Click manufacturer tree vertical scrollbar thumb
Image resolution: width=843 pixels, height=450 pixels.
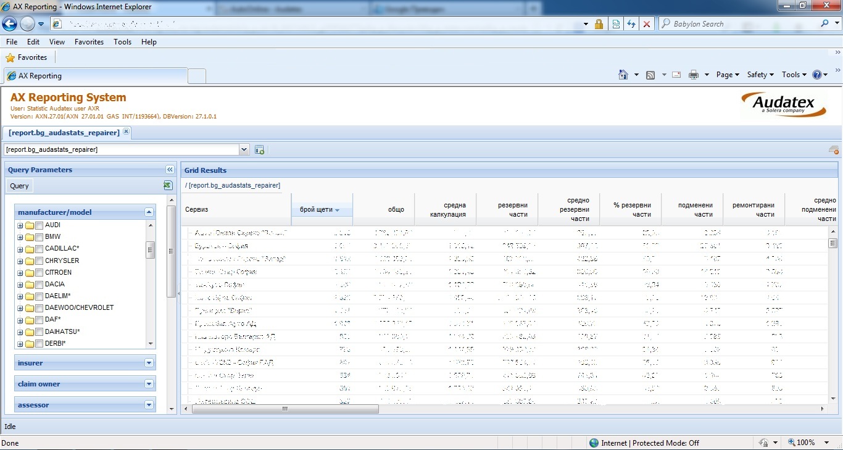coord(150,250)
